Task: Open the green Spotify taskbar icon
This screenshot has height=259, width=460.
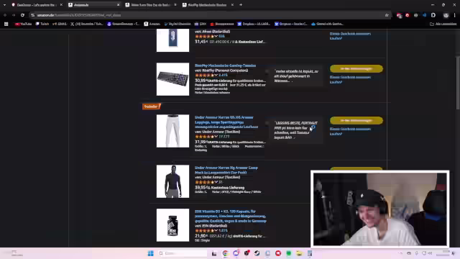Action: pyautogui.click(x=289, y=253)
